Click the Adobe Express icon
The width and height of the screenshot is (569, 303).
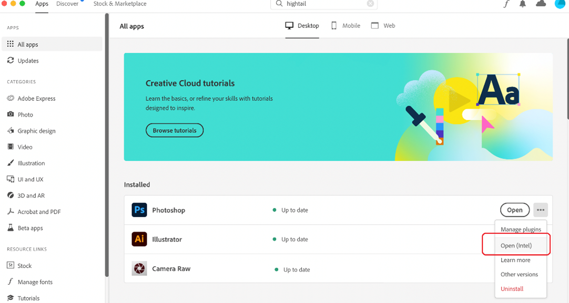point(11,98)
